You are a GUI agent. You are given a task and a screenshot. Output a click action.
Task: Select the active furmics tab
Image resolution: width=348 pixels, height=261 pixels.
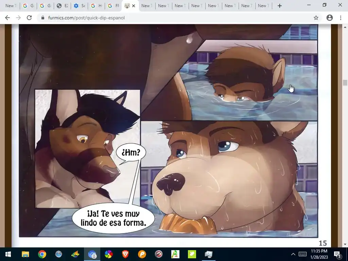130,6
